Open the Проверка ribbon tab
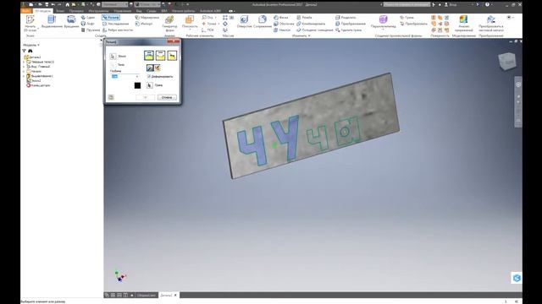This screenshot has width=542, height=304. (76, 11)
